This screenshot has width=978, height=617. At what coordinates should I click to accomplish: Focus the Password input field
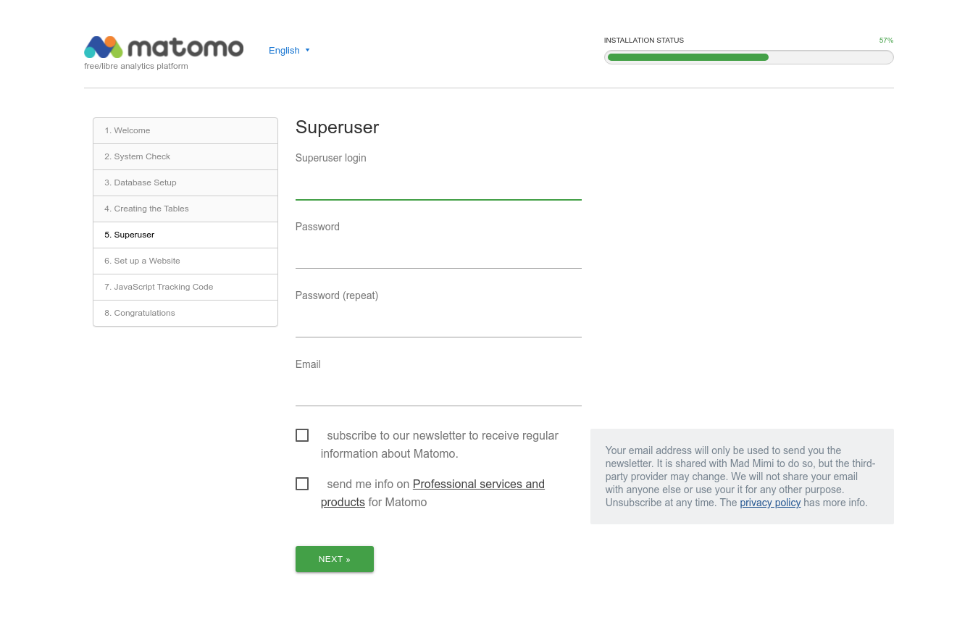(438, 255)
